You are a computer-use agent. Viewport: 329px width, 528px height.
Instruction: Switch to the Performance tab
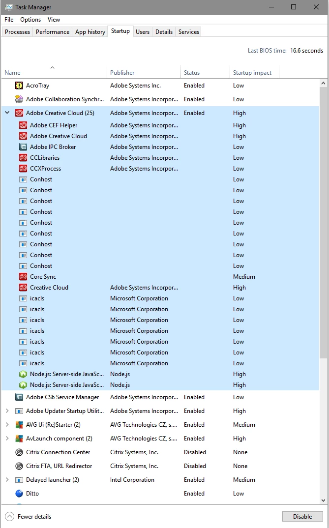(x=53, y=32)
